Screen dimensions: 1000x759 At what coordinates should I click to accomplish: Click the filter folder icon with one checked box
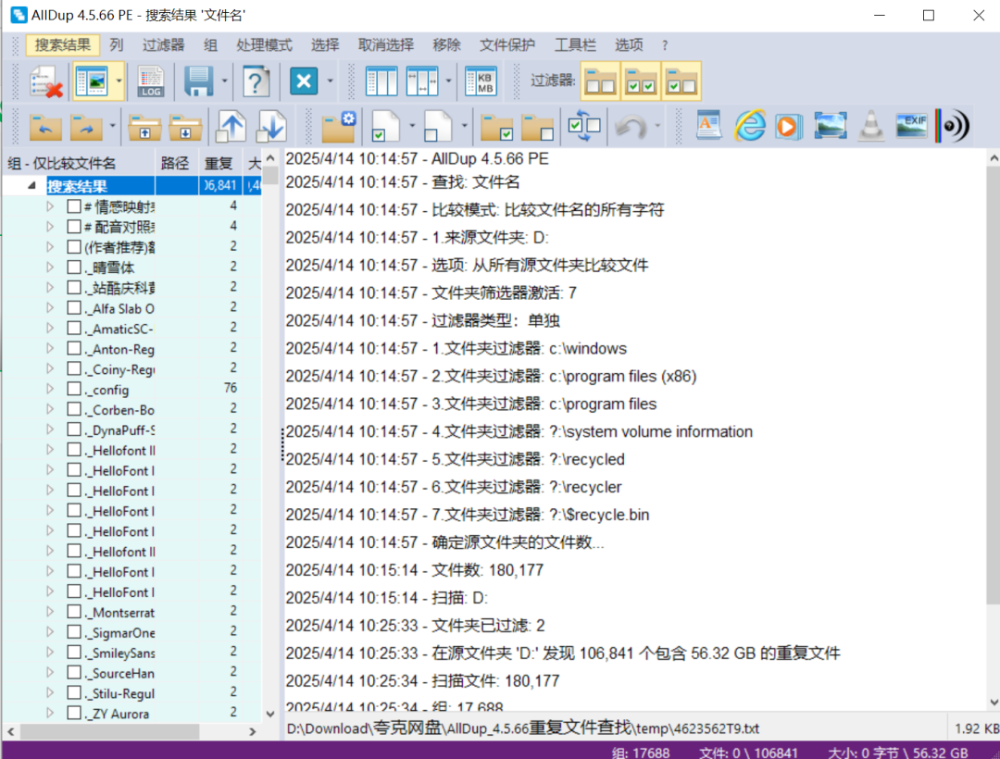[681, 81]
